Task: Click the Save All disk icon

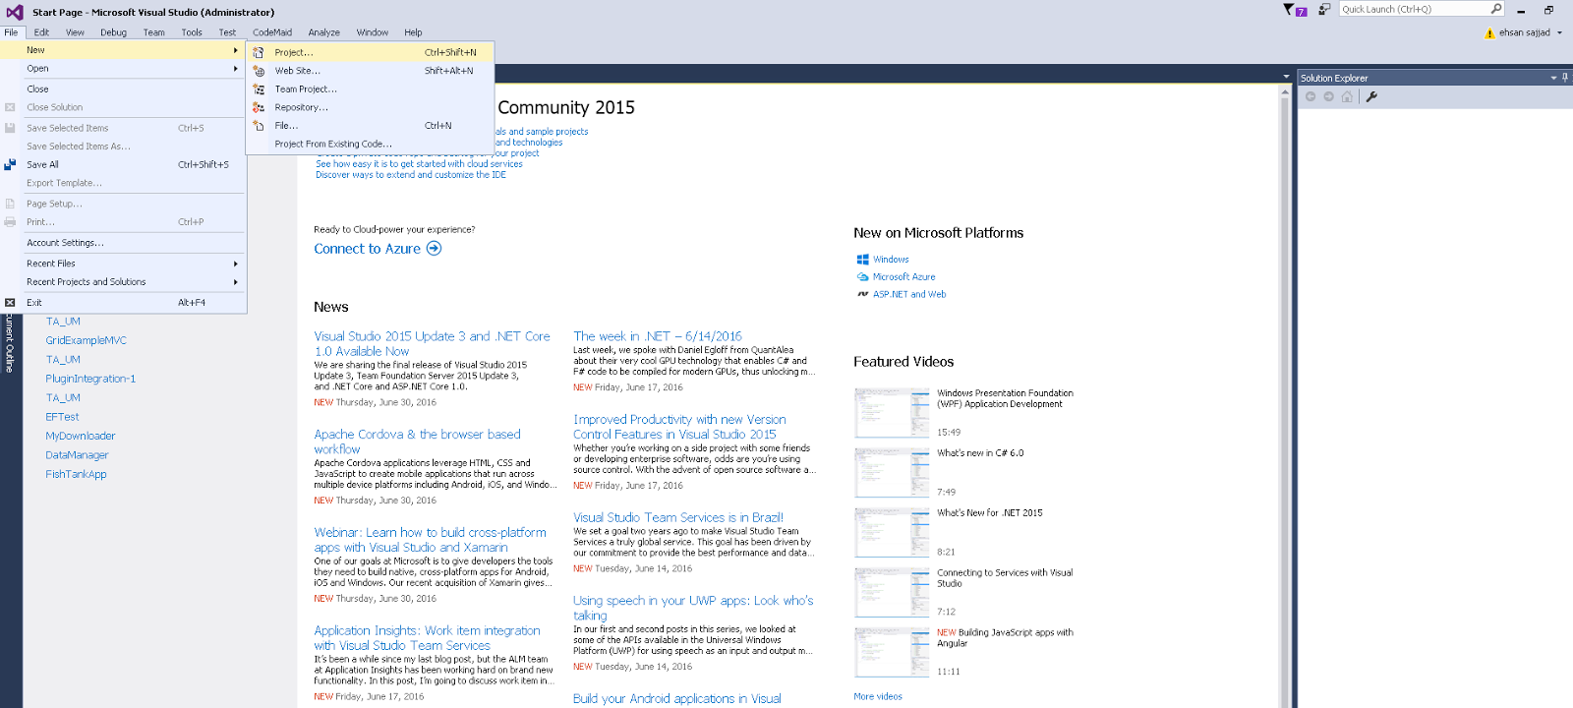Action: 10,165
